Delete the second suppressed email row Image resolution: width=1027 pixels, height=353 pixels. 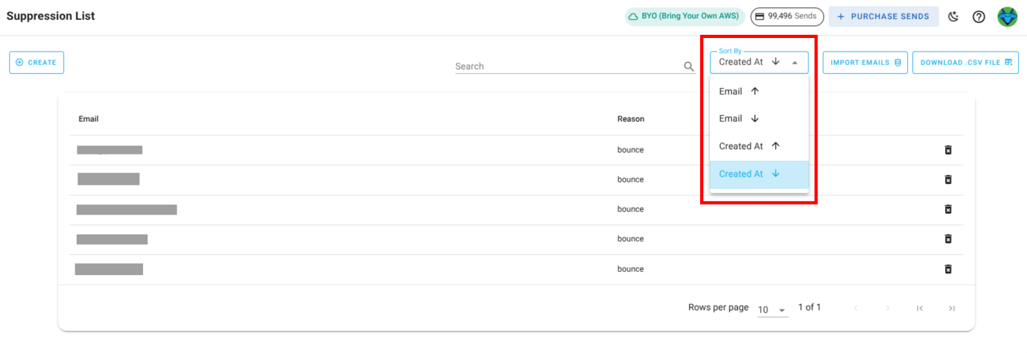pyautogui.click(x=948, y=180)
